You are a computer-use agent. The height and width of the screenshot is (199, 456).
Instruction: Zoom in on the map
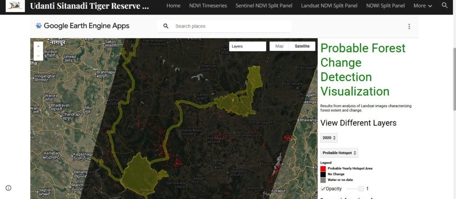pos(38,46)
